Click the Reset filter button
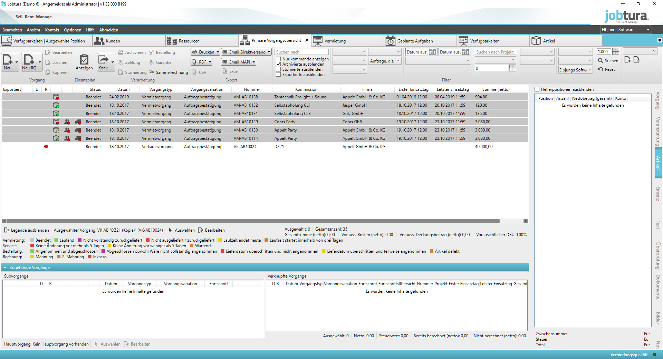This screenshot has height=359, width=663. [x=606, y=69]
